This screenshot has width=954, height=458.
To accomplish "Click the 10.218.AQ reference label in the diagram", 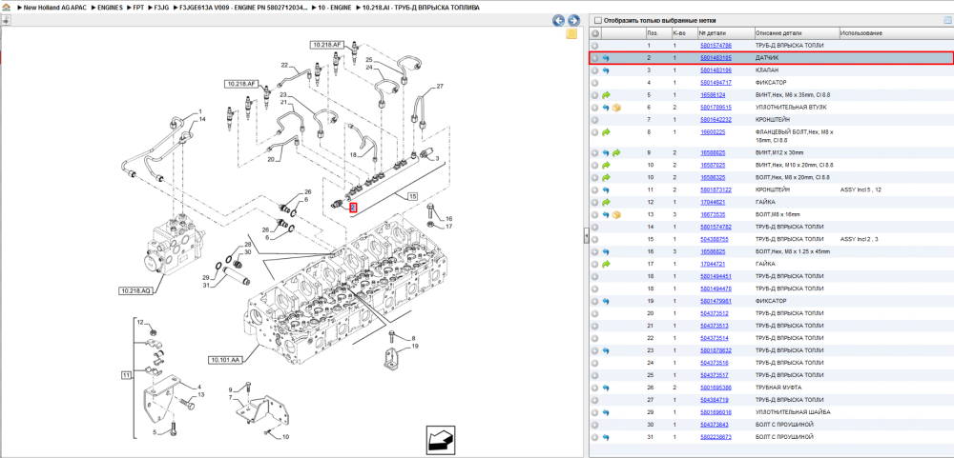I will point(135,291).
